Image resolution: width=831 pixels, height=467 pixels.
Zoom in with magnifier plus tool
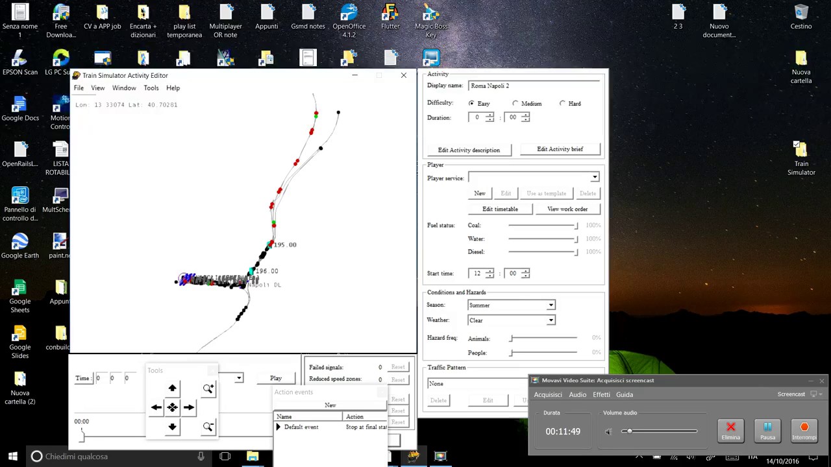(208, 388)
